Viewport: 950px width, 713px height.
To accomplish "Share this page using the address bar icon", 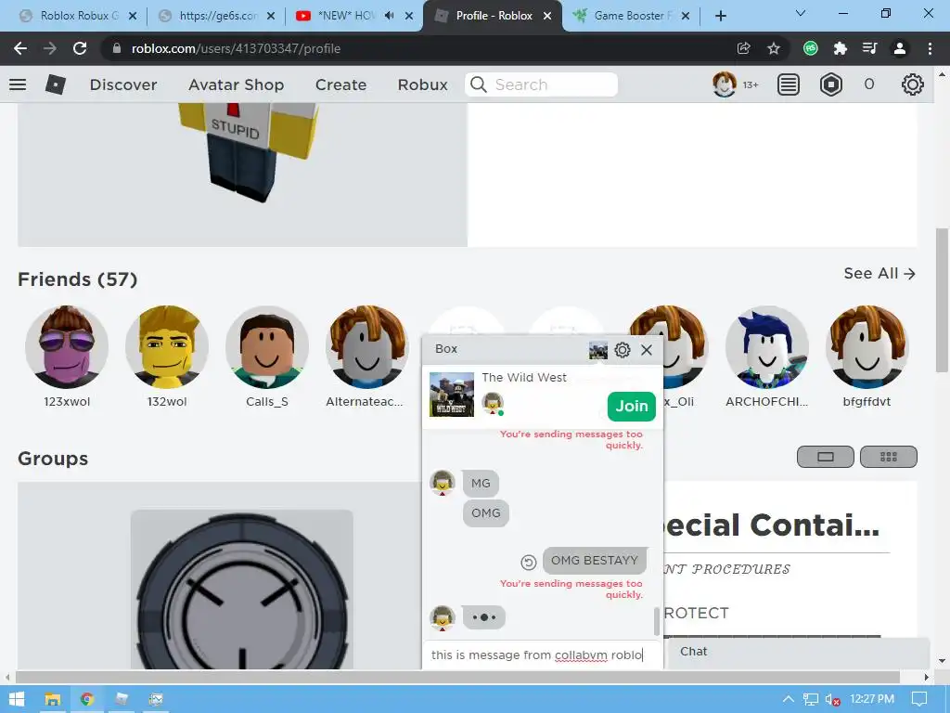I will pos(743,48).
